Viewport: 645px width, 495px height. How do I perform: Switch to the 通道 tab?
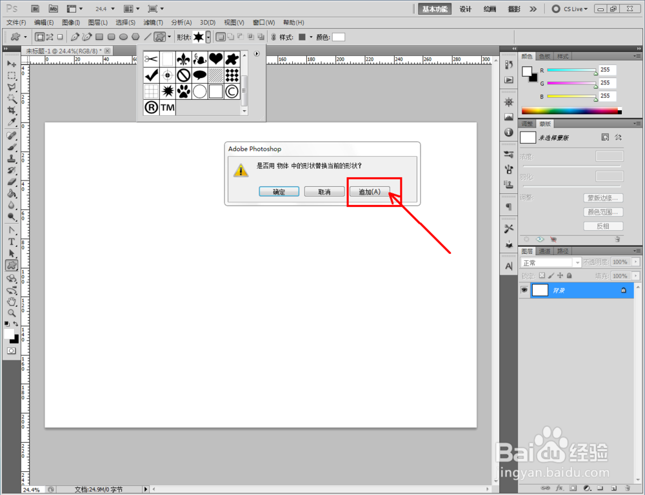[544, 251]
